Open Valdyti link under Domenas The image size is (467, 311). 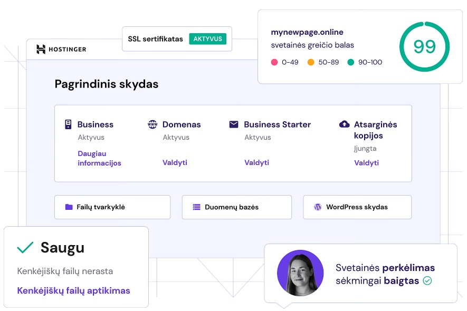click(x=175, y=162)
